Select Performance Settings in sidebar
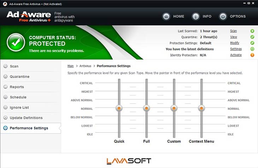The width and height of the screenshot is (258, 168). point(31,128)
